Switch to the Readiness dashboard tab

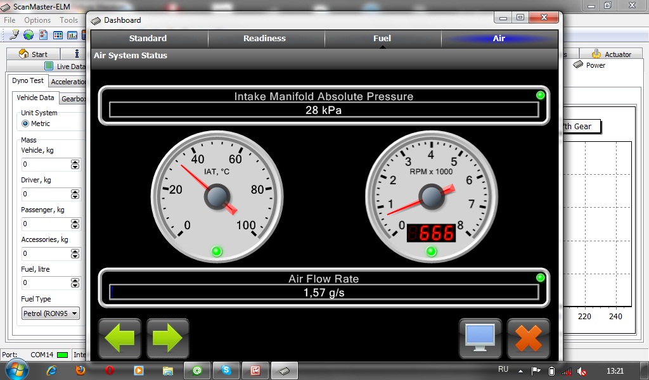(x=264, y=39)
